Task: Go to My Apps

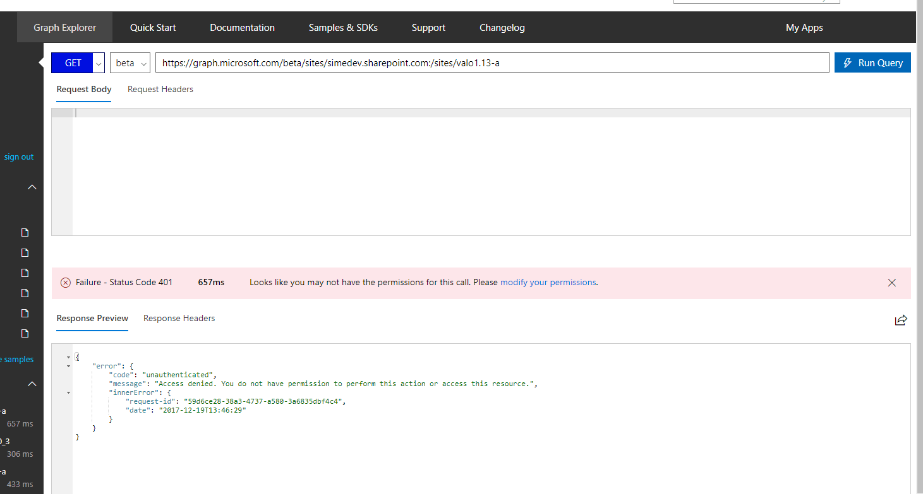Action: click(804, 28)
